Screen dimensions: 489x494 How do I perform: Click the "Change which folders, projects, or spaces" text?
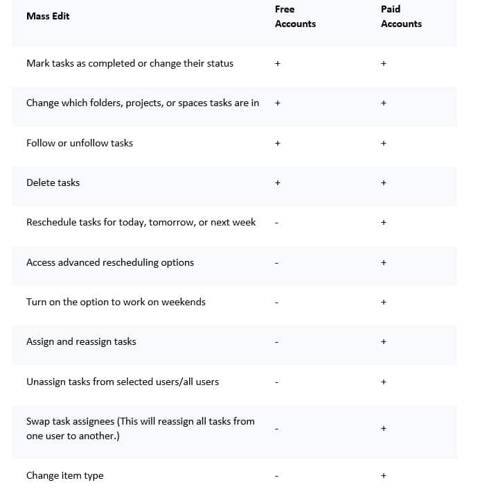pyautogui.click(x=142, y=103)
